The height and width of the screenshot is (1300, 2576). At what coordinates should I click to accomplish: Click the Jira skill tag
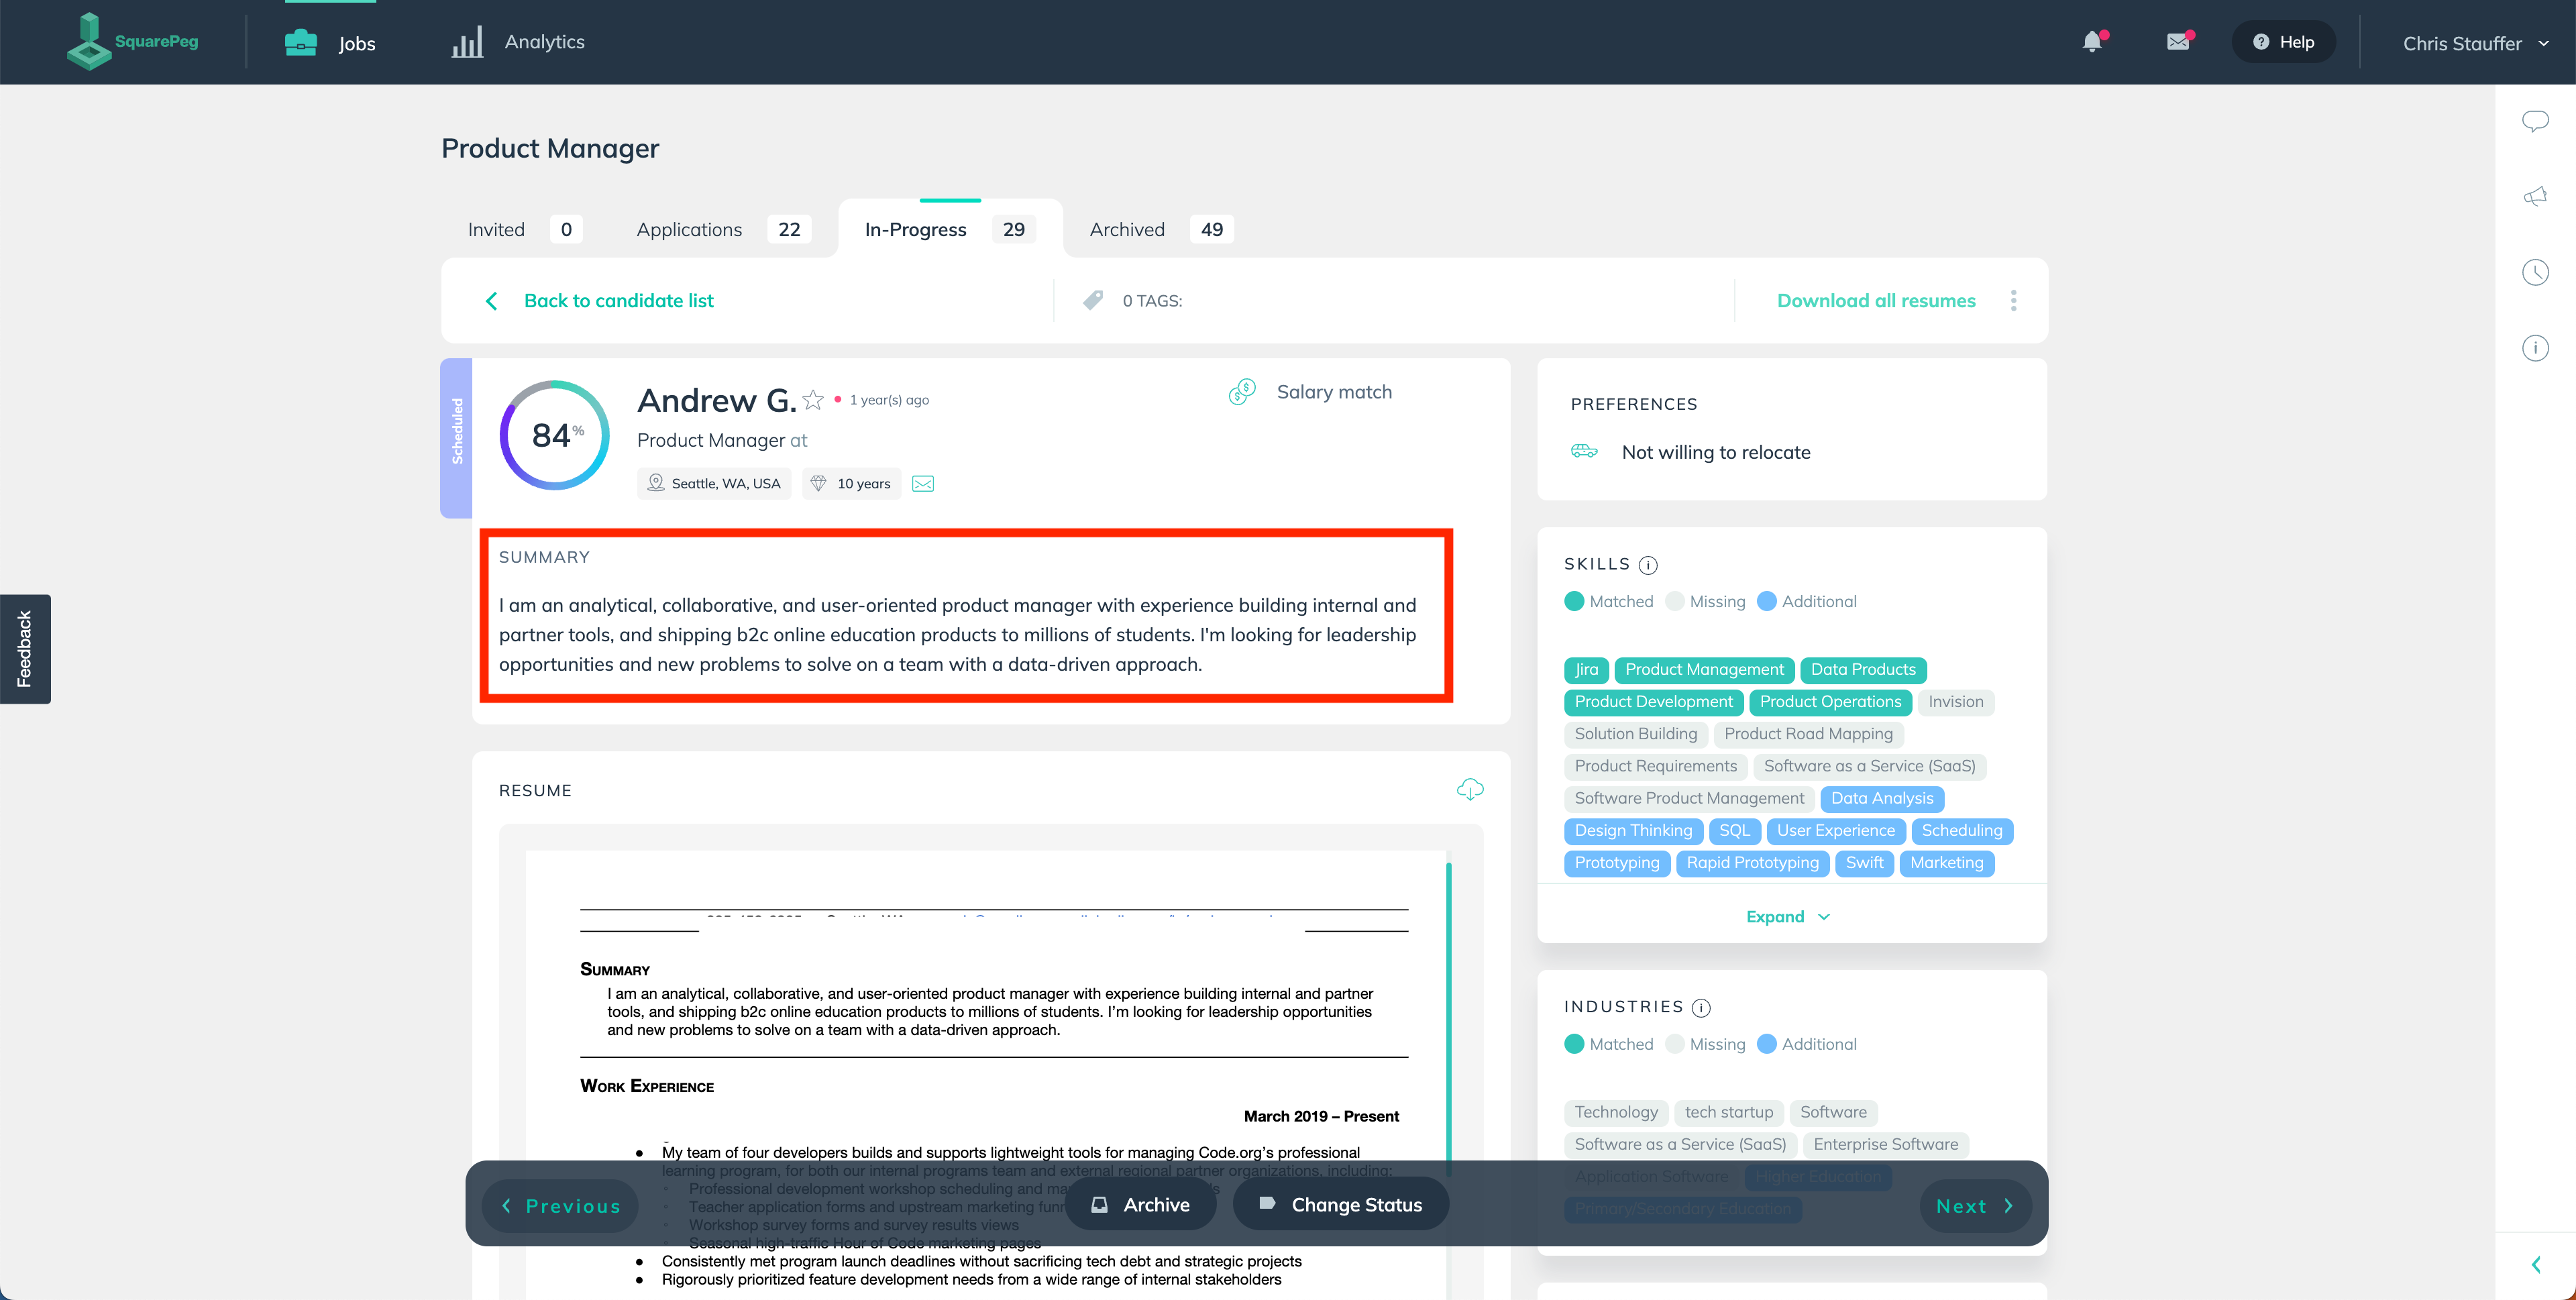pos(1586,670)
